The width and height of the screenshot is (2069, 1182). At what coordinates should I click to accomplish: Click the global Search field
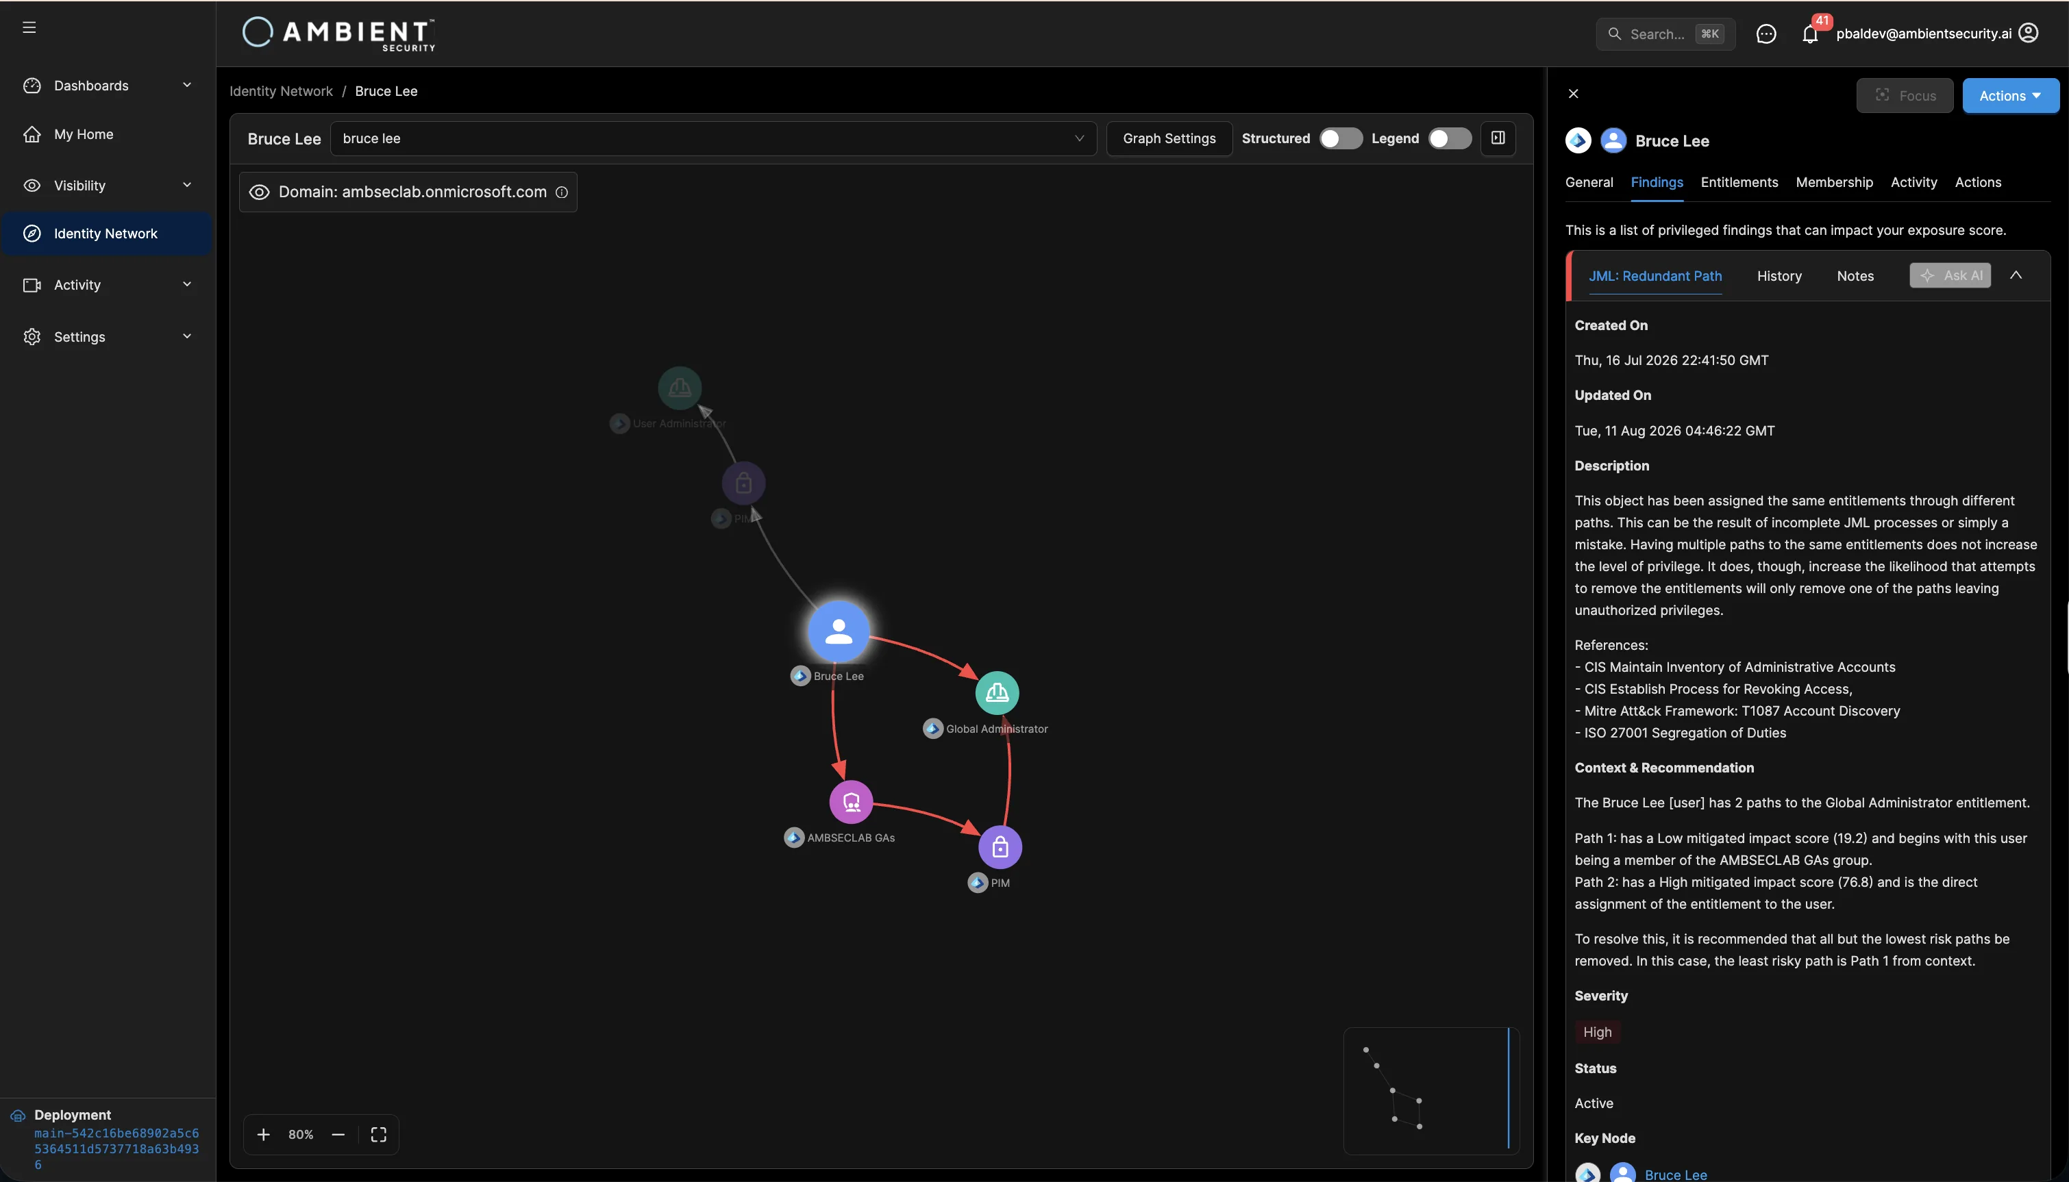coord(1665,34)
